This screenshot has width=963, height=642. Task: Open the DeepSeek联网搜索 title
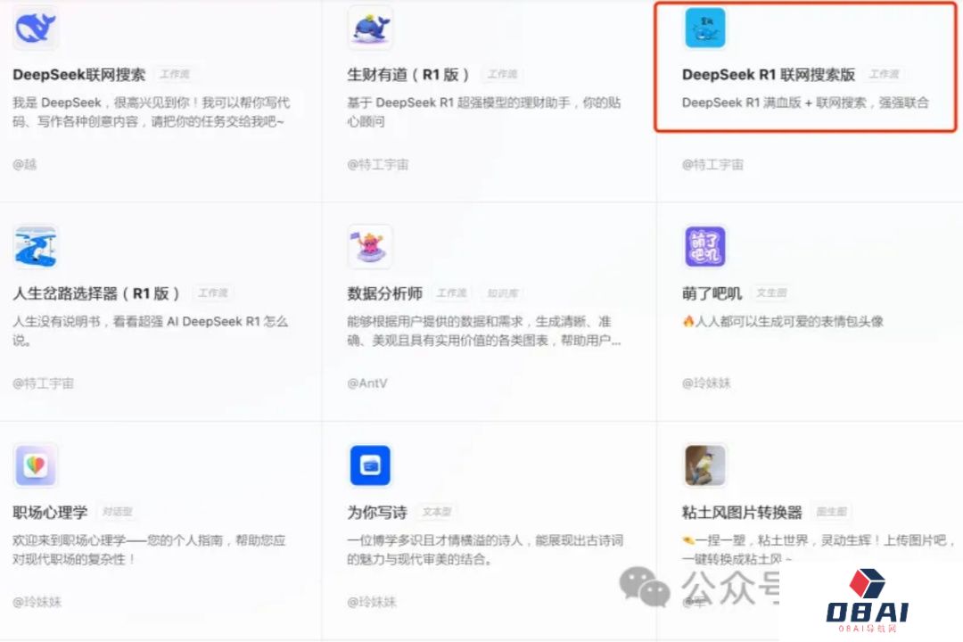coord(79,74)
